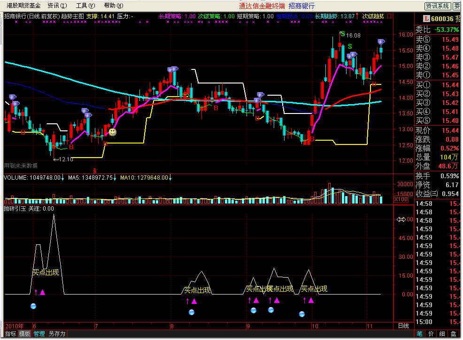The image size is (463, 340).
Task: Open the 资讯(I) menu
Action: click(57, 6)
